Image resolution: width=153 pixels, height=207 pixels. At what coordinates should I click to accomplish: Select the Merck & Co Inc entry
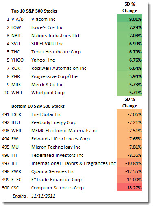[x=47, y=85]
